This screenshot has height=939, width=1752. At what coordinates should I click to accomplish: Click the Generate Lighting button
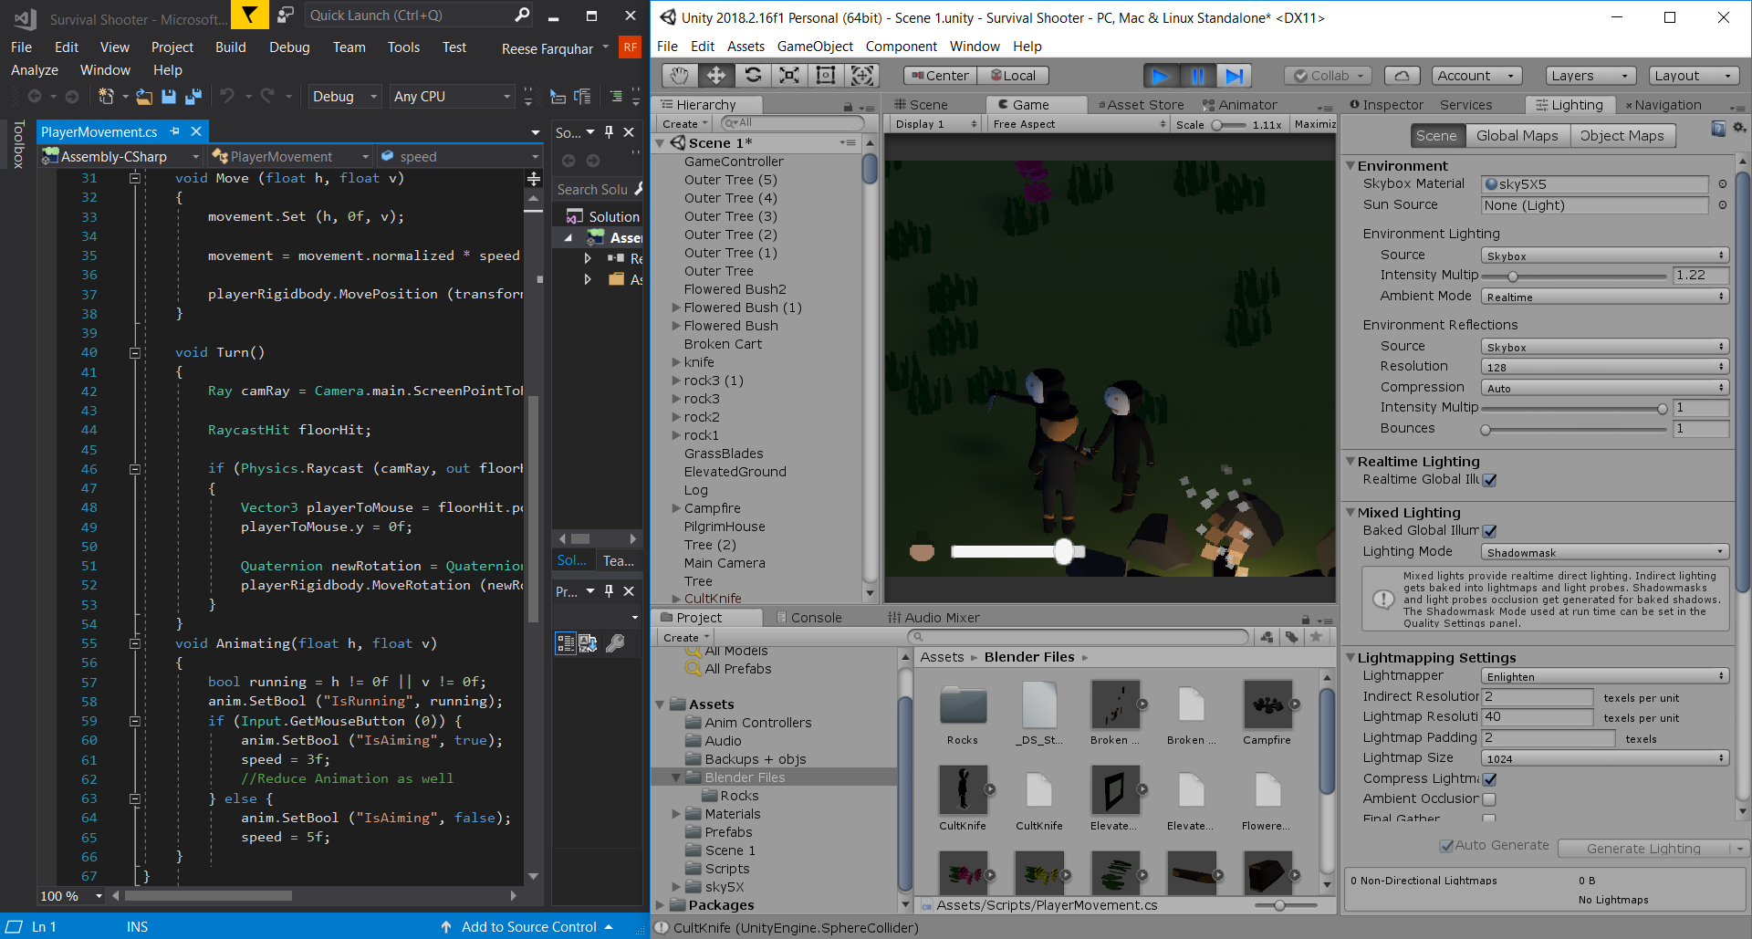click(1642, 849)
